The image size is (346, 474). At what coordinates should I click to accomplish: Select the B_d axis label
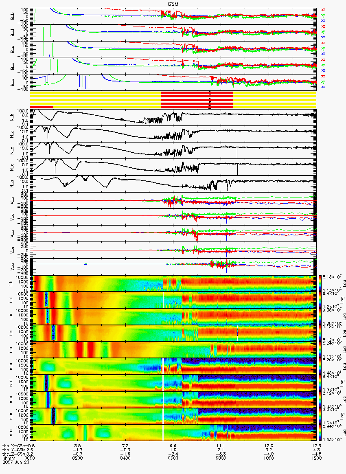(x=12, y=33)
